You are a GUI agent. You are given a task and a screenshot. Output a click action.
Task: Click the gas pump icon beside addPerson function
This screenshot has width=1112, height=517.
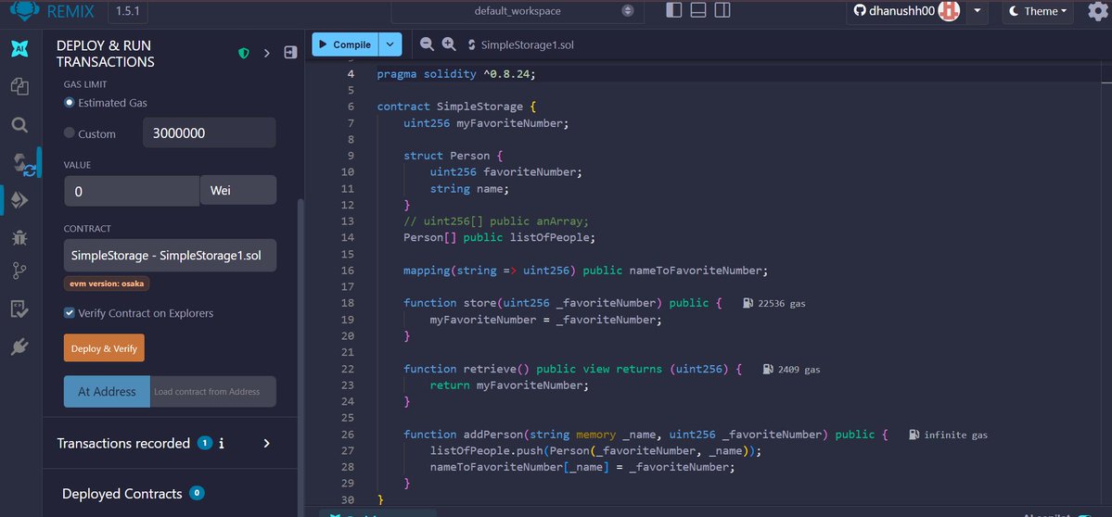pos(914,435)
